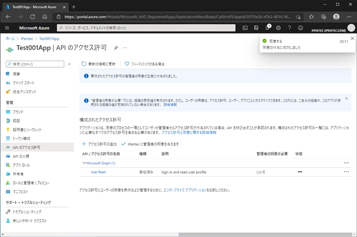Screen dimensions: 357x237
Task: Close the Test001App browser tab
Action: click(64, 7)
